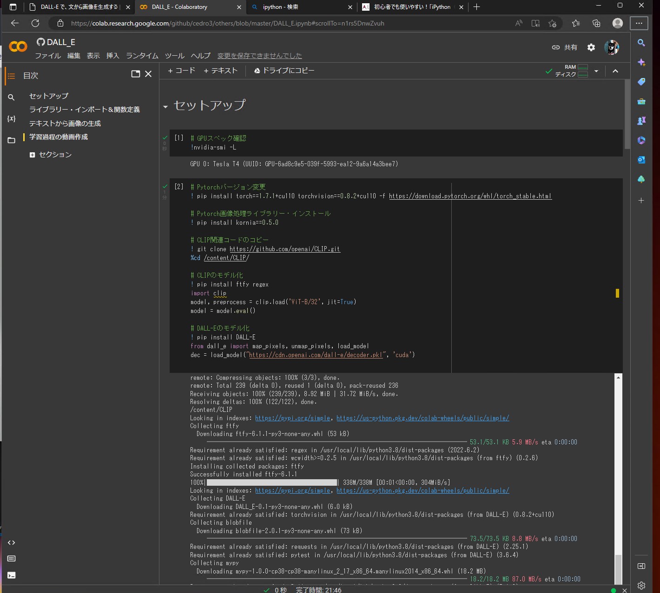Viewport: 660px width, 593px height.
Task: Open the ランタイム menu
Action: pos(142,56)
